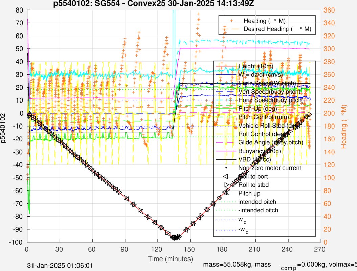357x271 pixels.
Task: Click the 'Roll to port' triangle legend marker
Action: (x=226, y=176)
